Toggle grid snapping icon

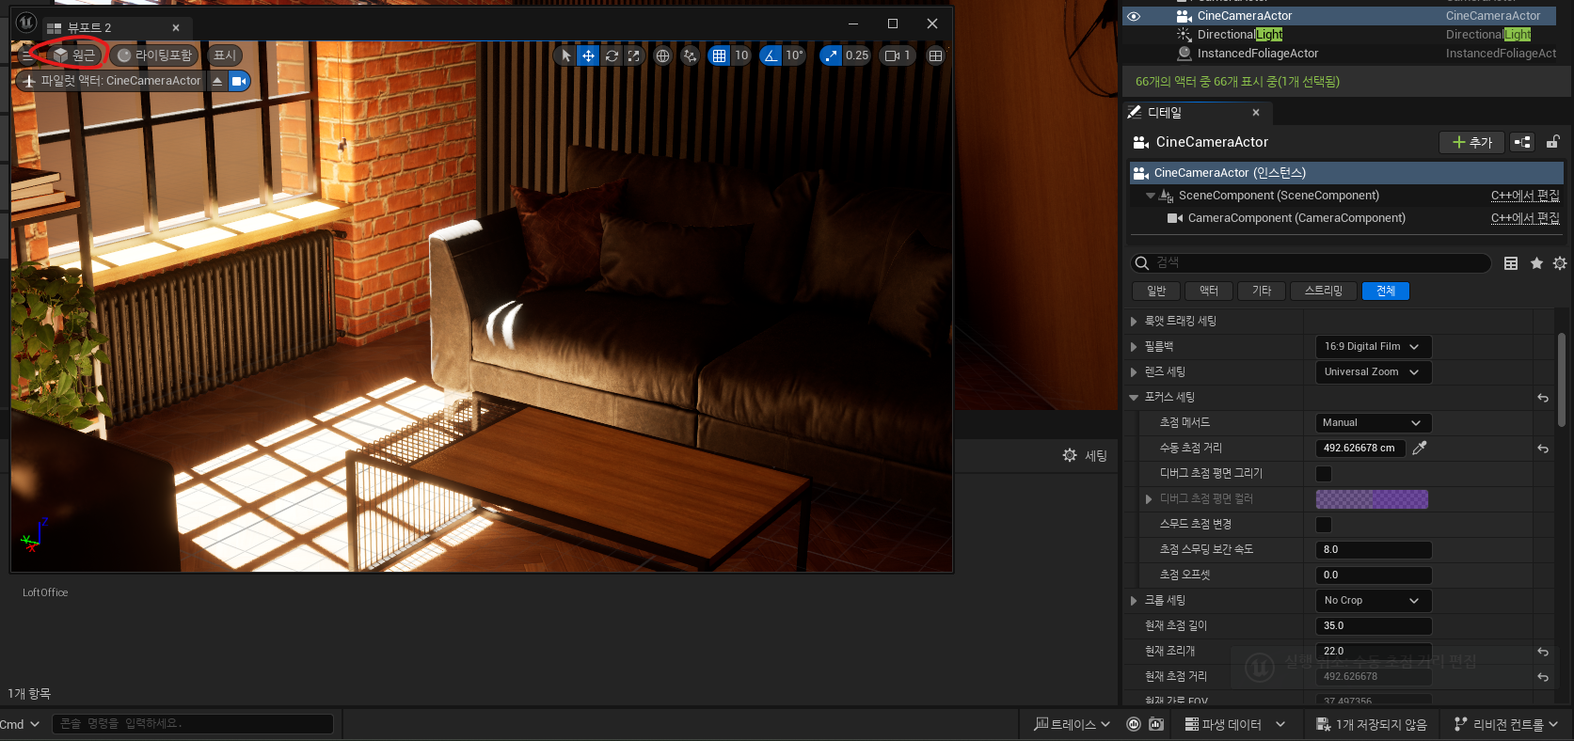[x=719, y=55]
